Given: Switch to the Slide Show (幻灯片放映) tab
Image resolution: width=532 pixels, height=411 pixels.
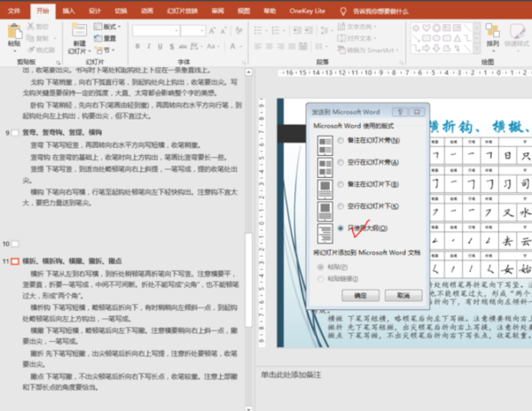Looking at the screenshot, I should pyautogui.click(x=182, y=12).
